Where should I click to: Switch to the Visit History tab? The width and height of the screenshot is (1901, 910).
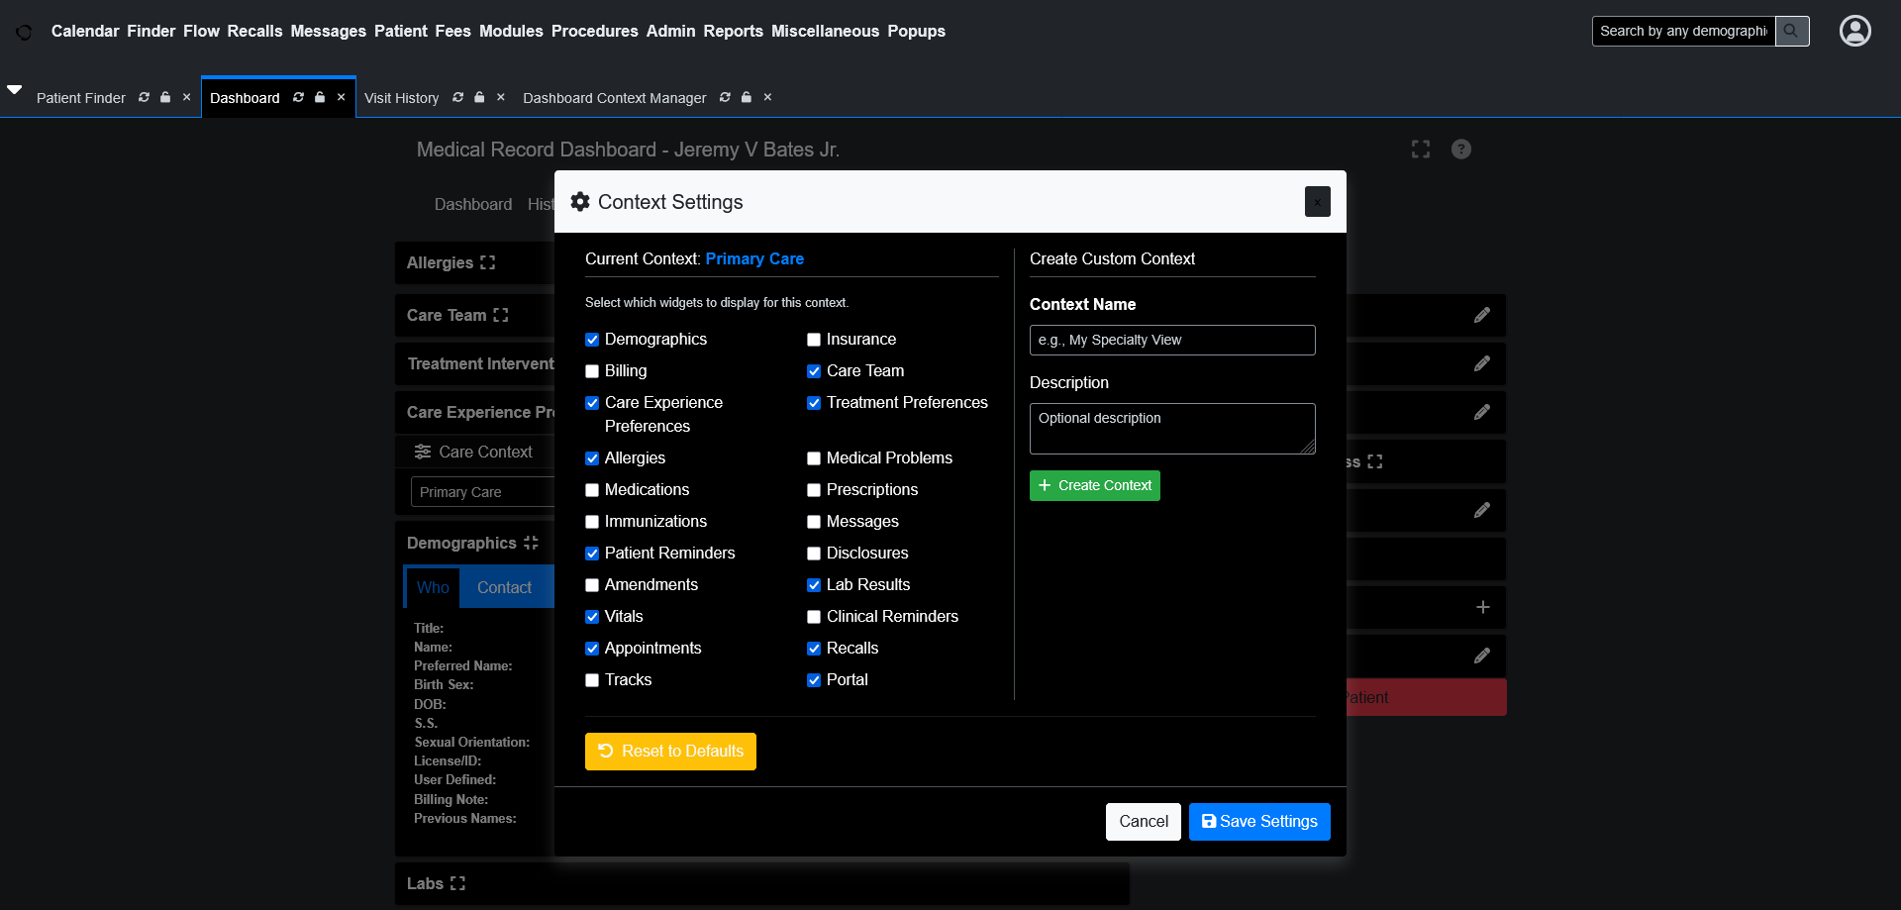(401, 98)
